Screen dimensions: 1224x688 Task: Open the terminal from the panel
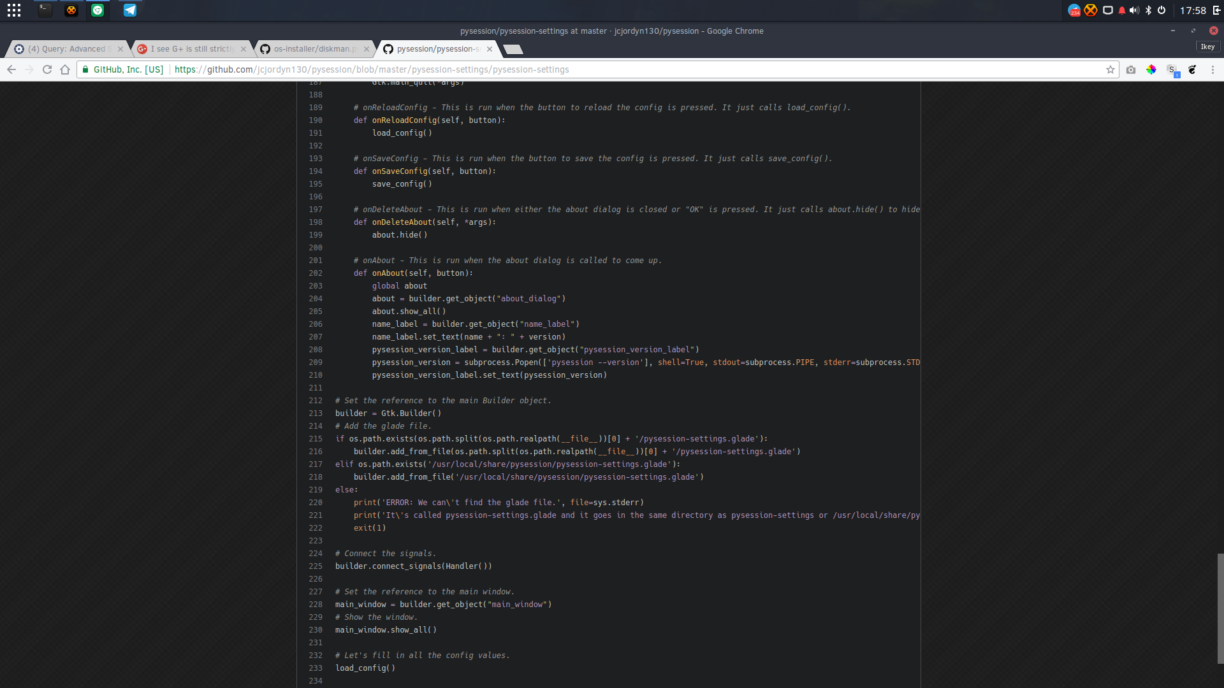[45, 10]
